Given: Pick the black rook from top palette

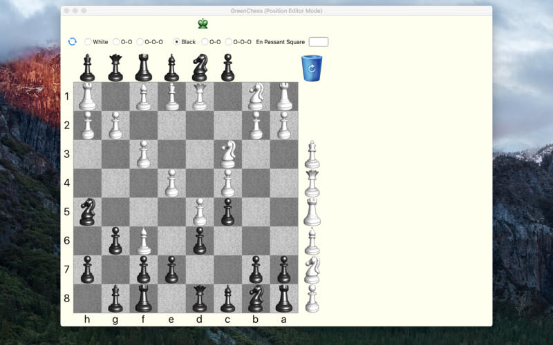Looking at the screenshot, I should 144,68.
